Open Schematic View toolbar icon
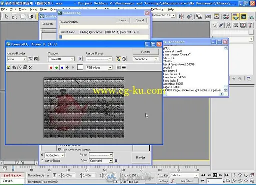The width and height of the screenshot is (256, 185). pyautogui.click(x=216, y=16)
